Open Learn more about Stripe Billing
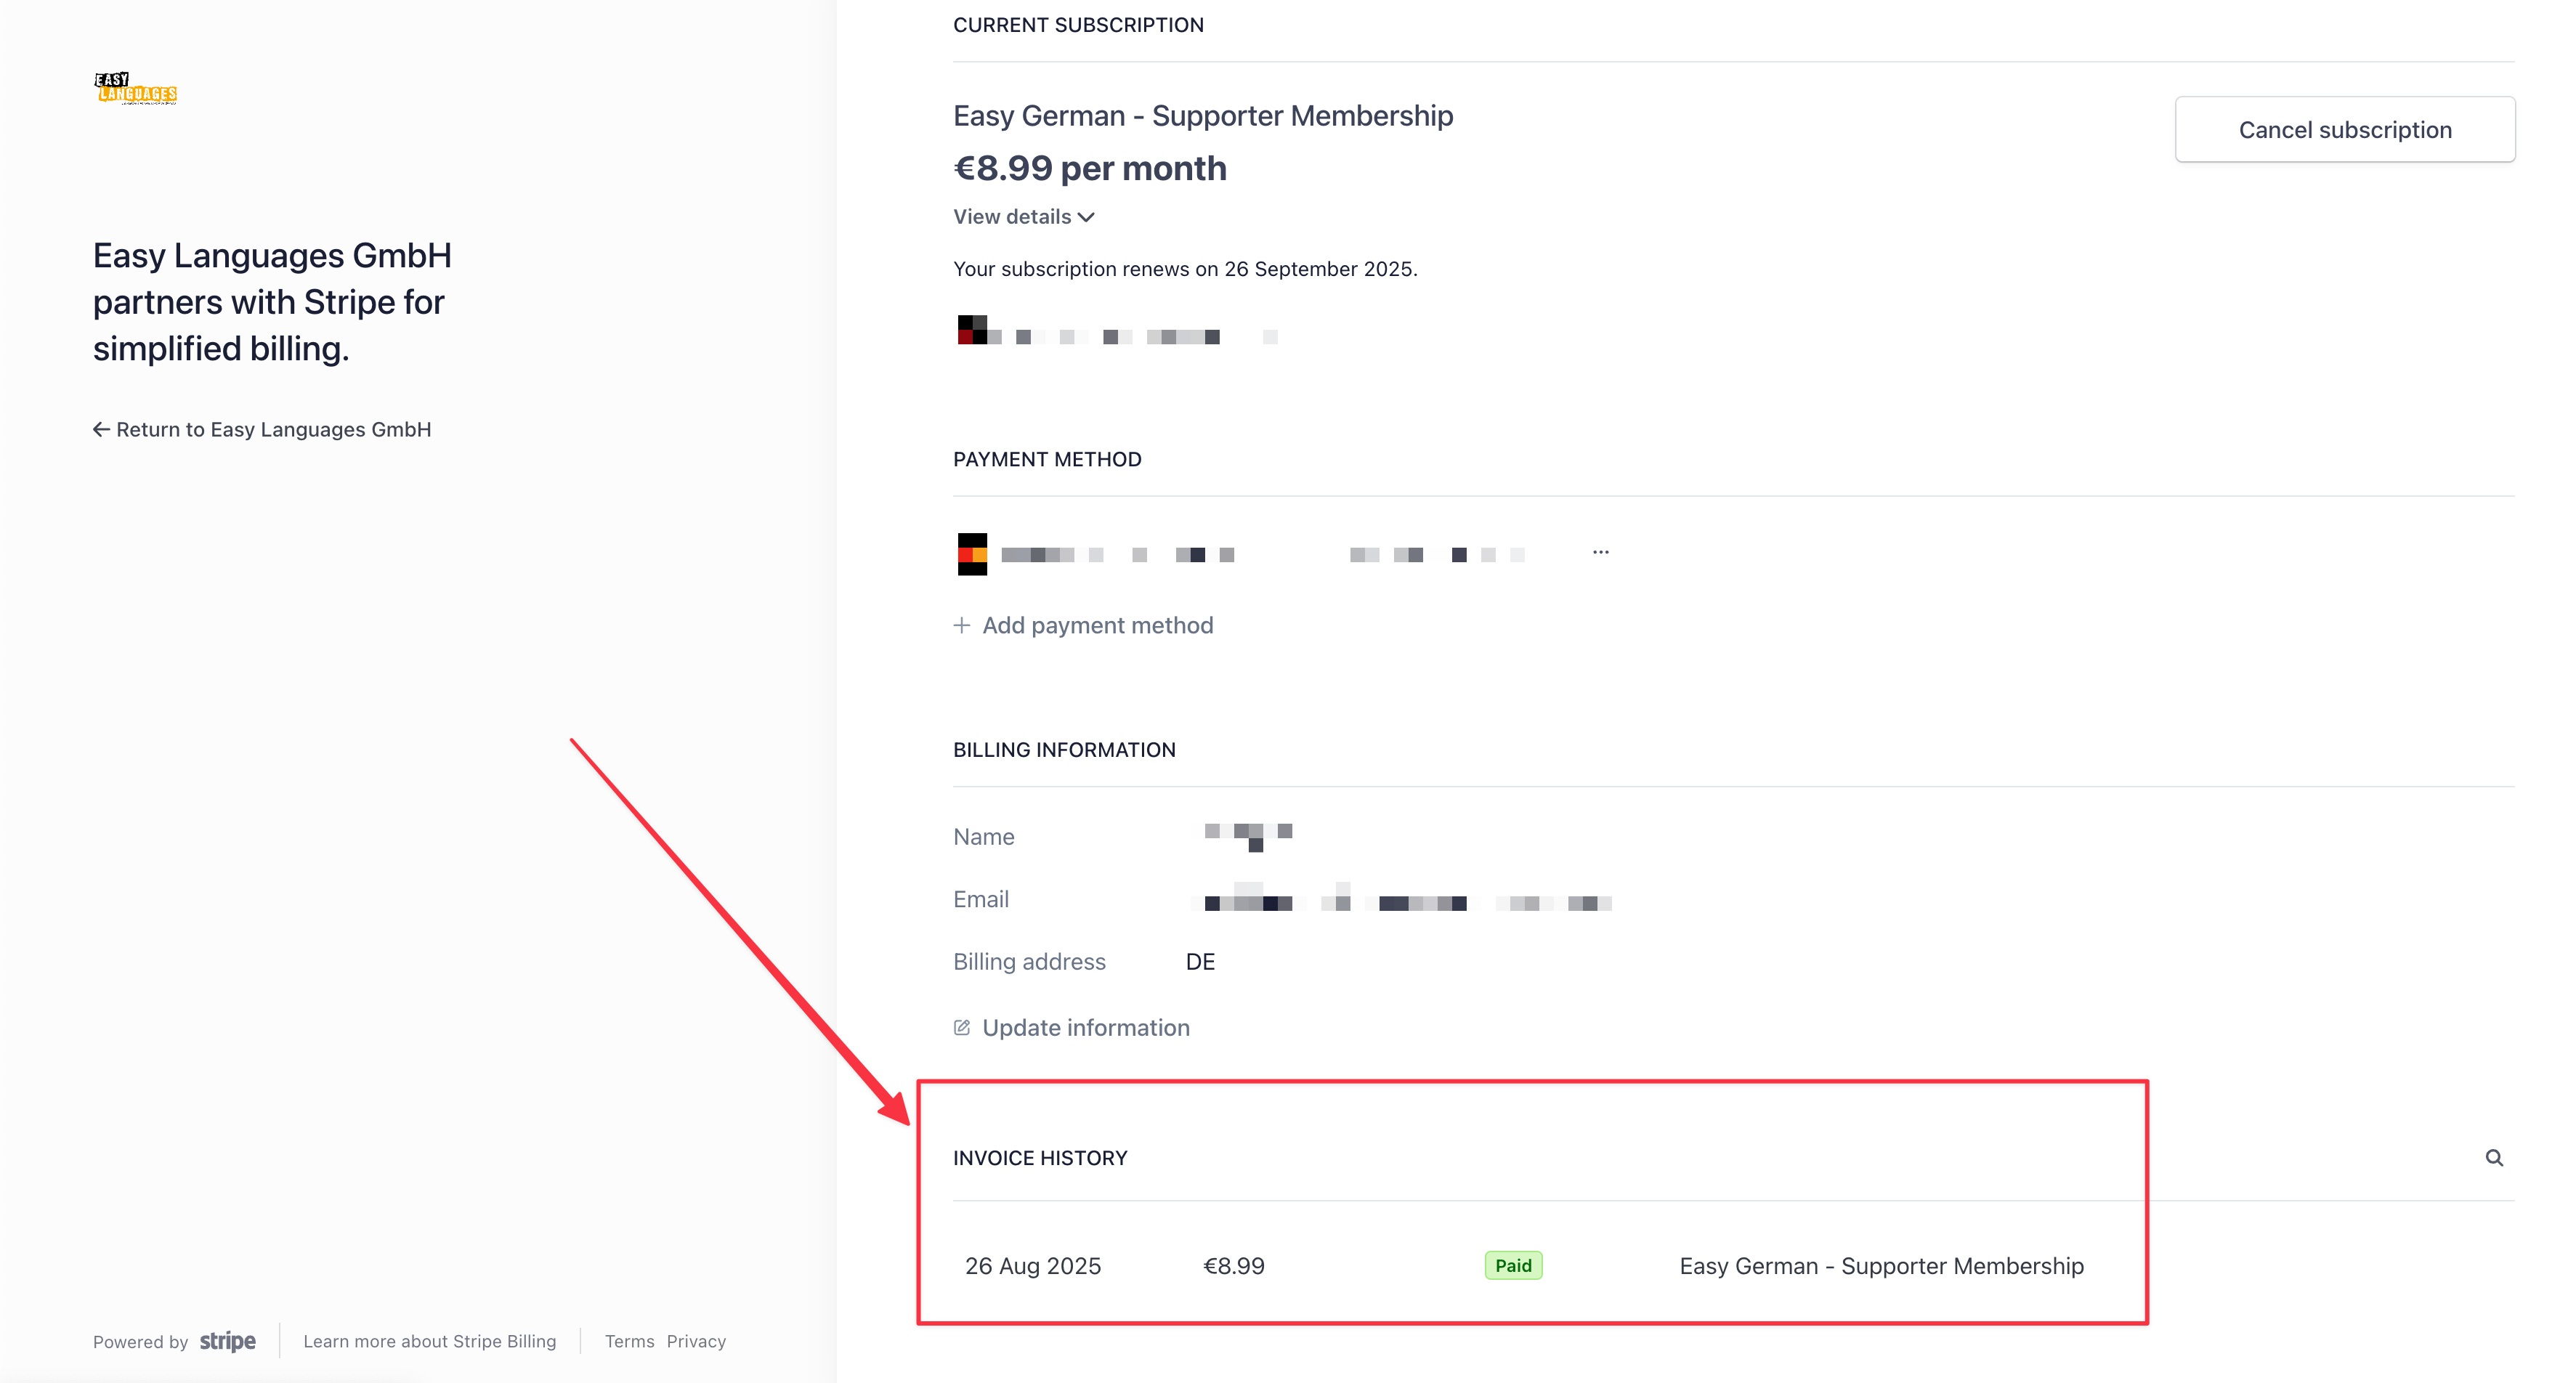The height and width of the screenshot is (1383, 2576). 430,1342
